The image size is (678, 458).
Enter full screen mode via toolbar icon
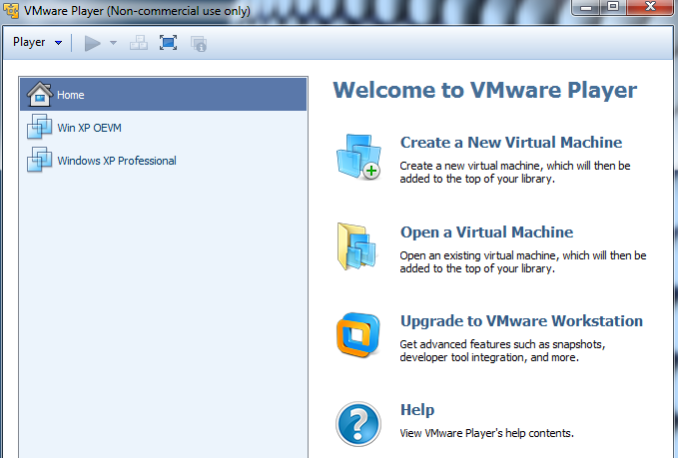coord(168,43)
